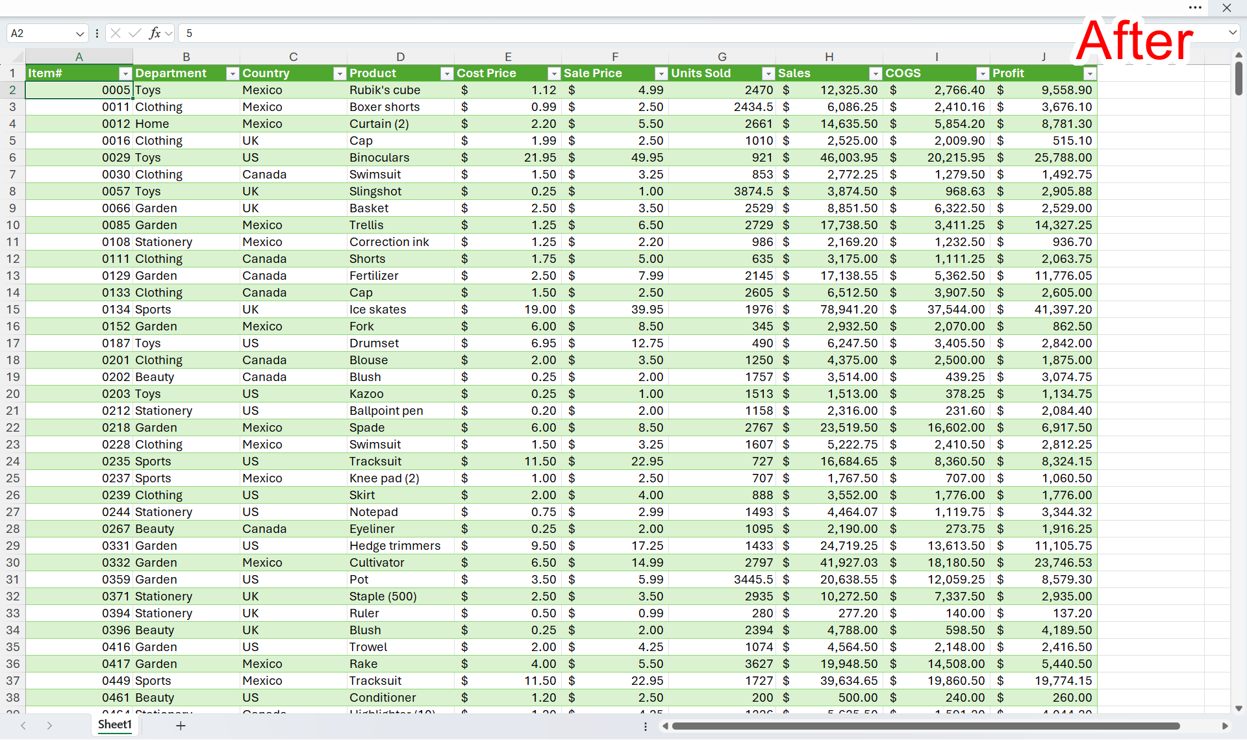Click item number 0449 cell

tap(79, 681)
